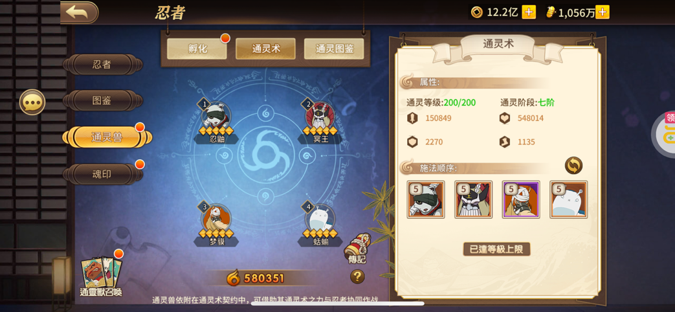Switch to the 孵化 tab
This screenshot has width=675, height=312.
[197, 49]
